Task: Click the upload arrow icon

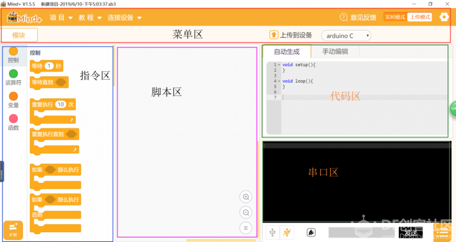Action: 274,35
